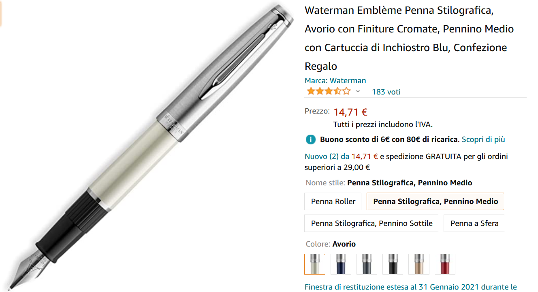
Task: Choose the ivory (Avorio) color swatch
Action: pyautogui.click(x=315, y=264)
